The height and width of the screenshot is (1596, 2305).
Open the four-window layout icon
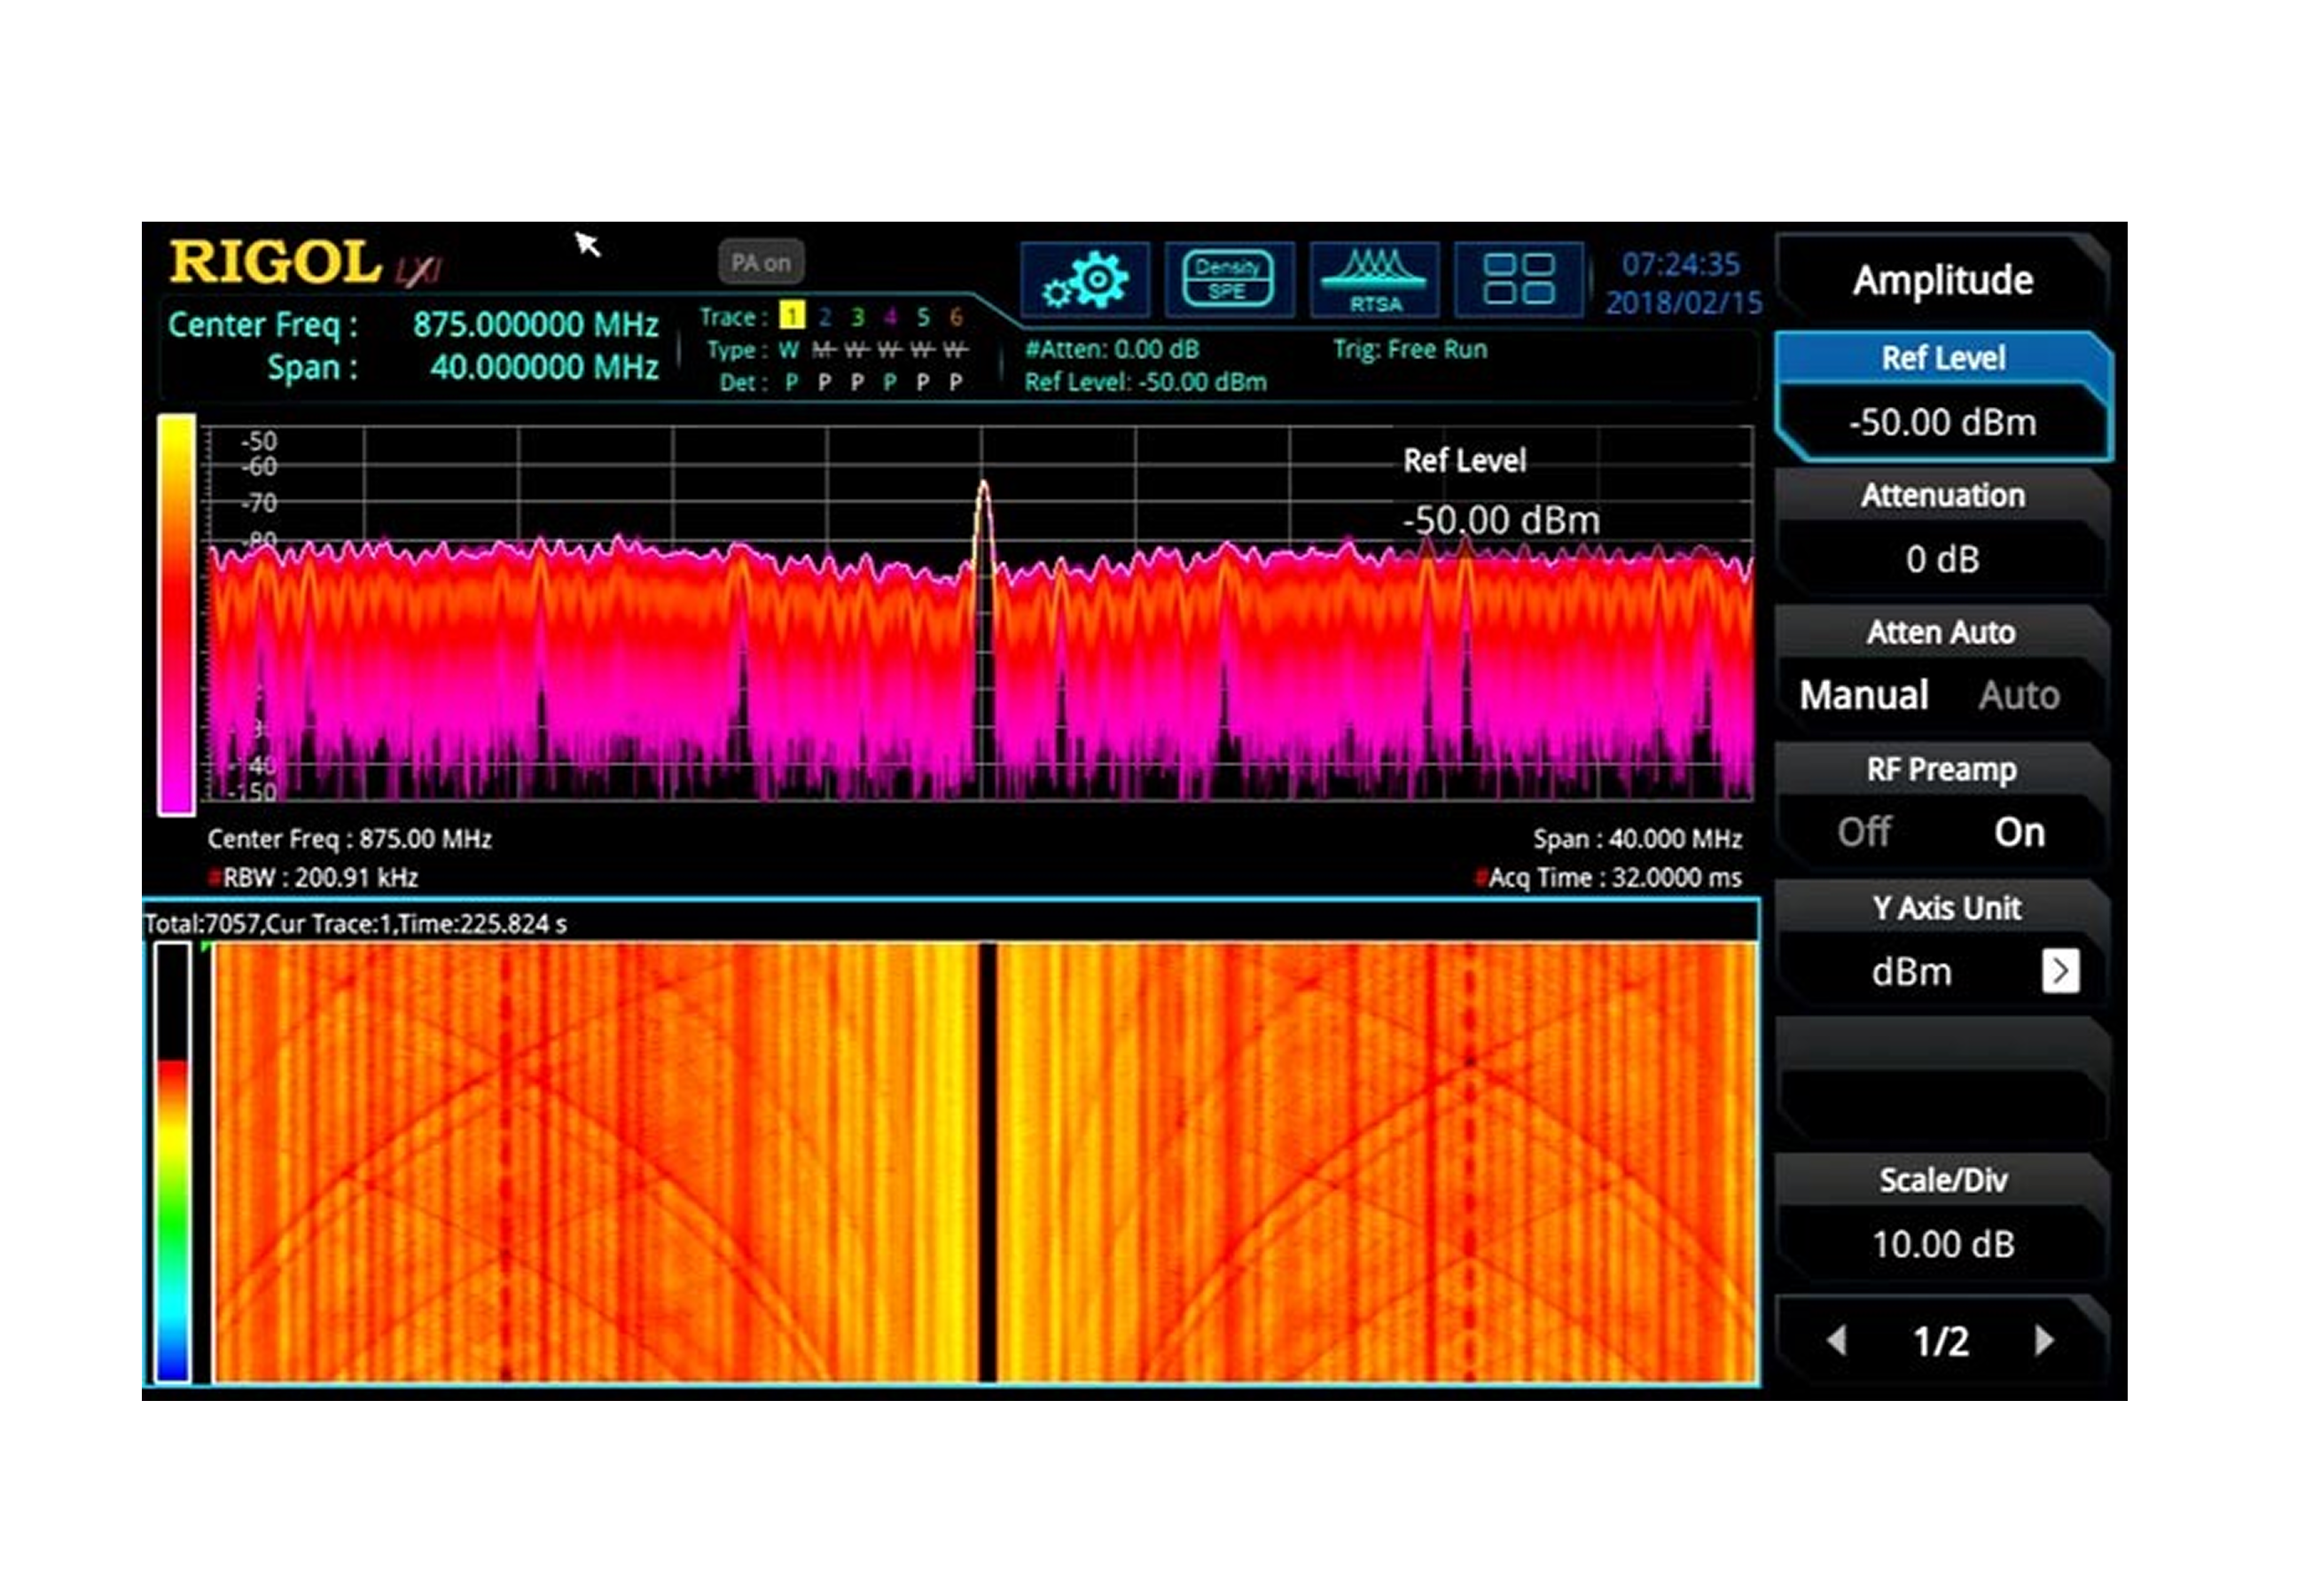(x=1518, y=279)
